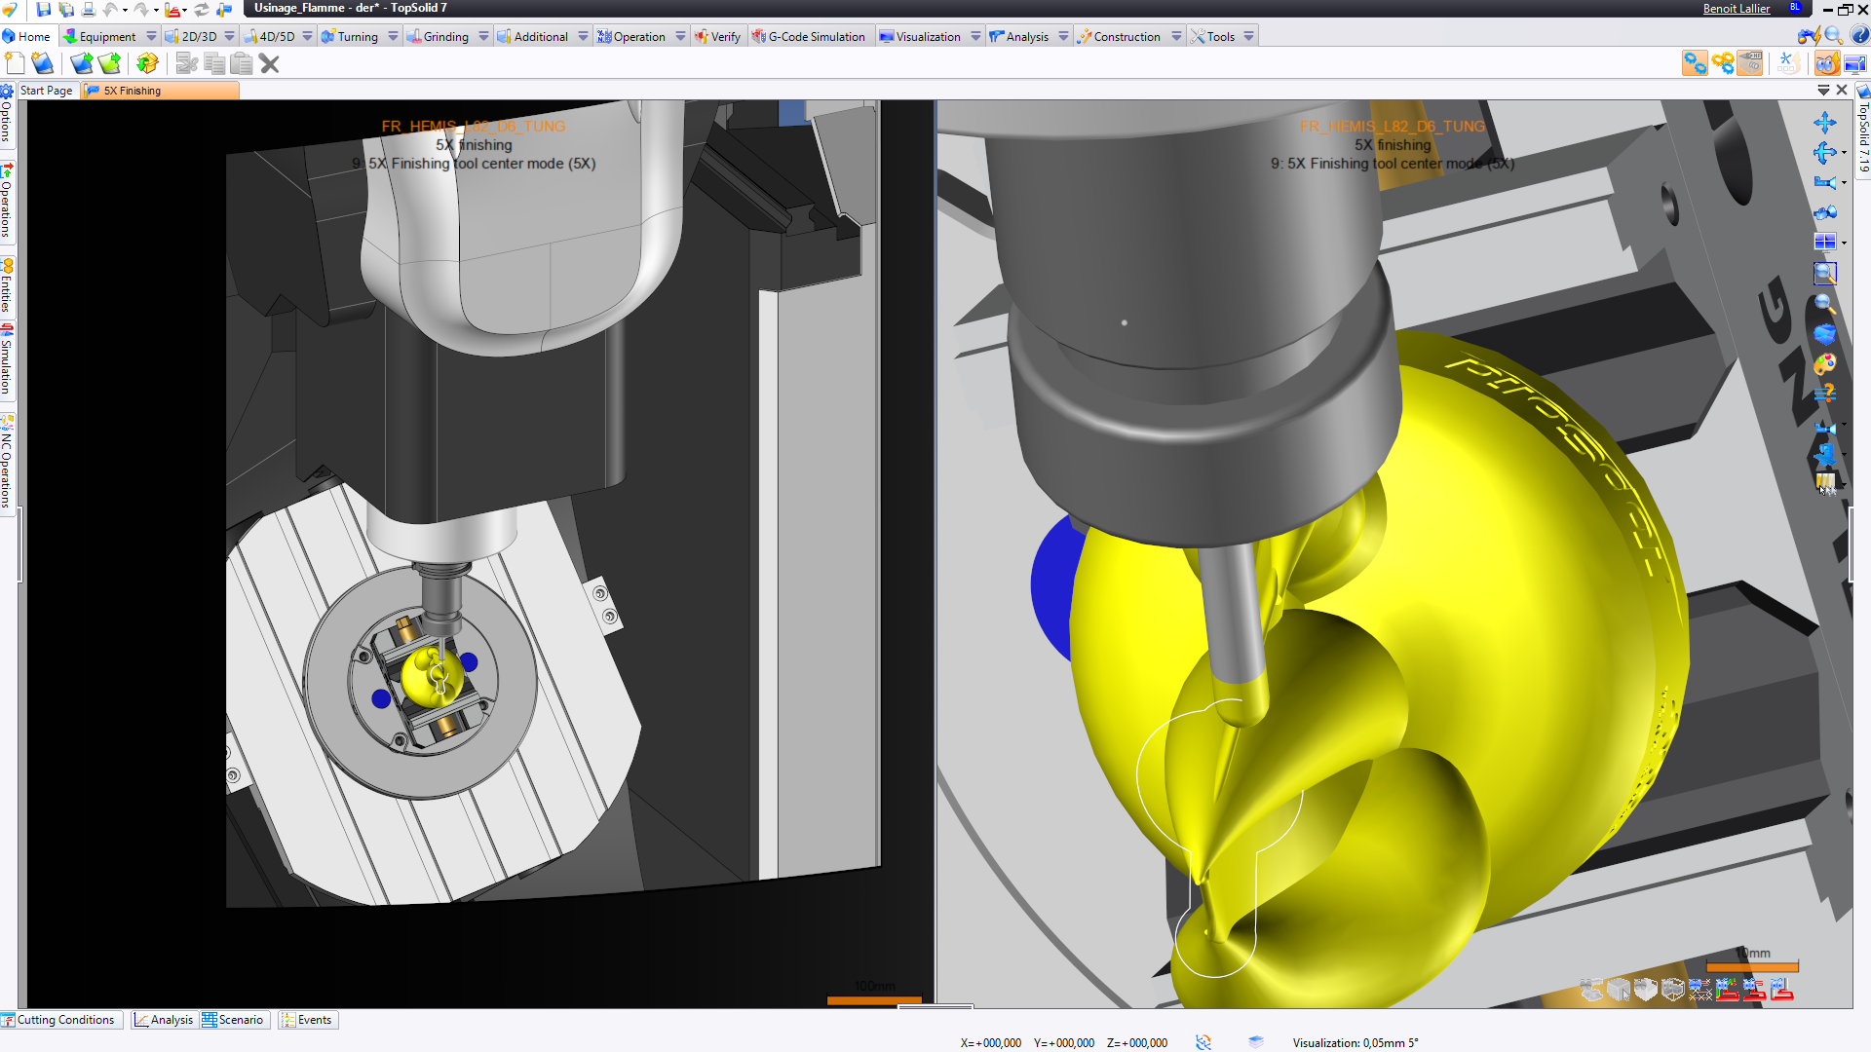
Task: Open the Home ribbon tab
Action: 26,36
